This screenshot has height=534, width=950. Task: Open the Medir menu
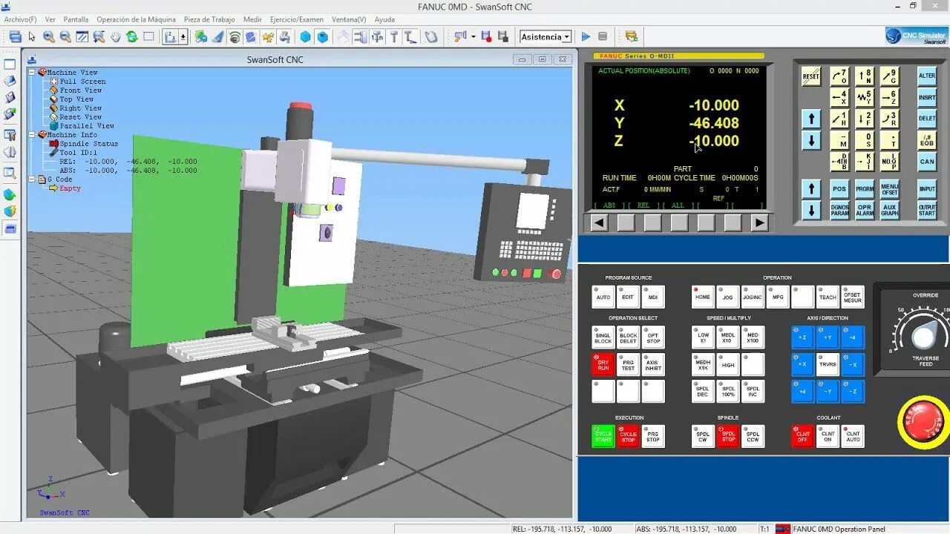coord(252,19)
